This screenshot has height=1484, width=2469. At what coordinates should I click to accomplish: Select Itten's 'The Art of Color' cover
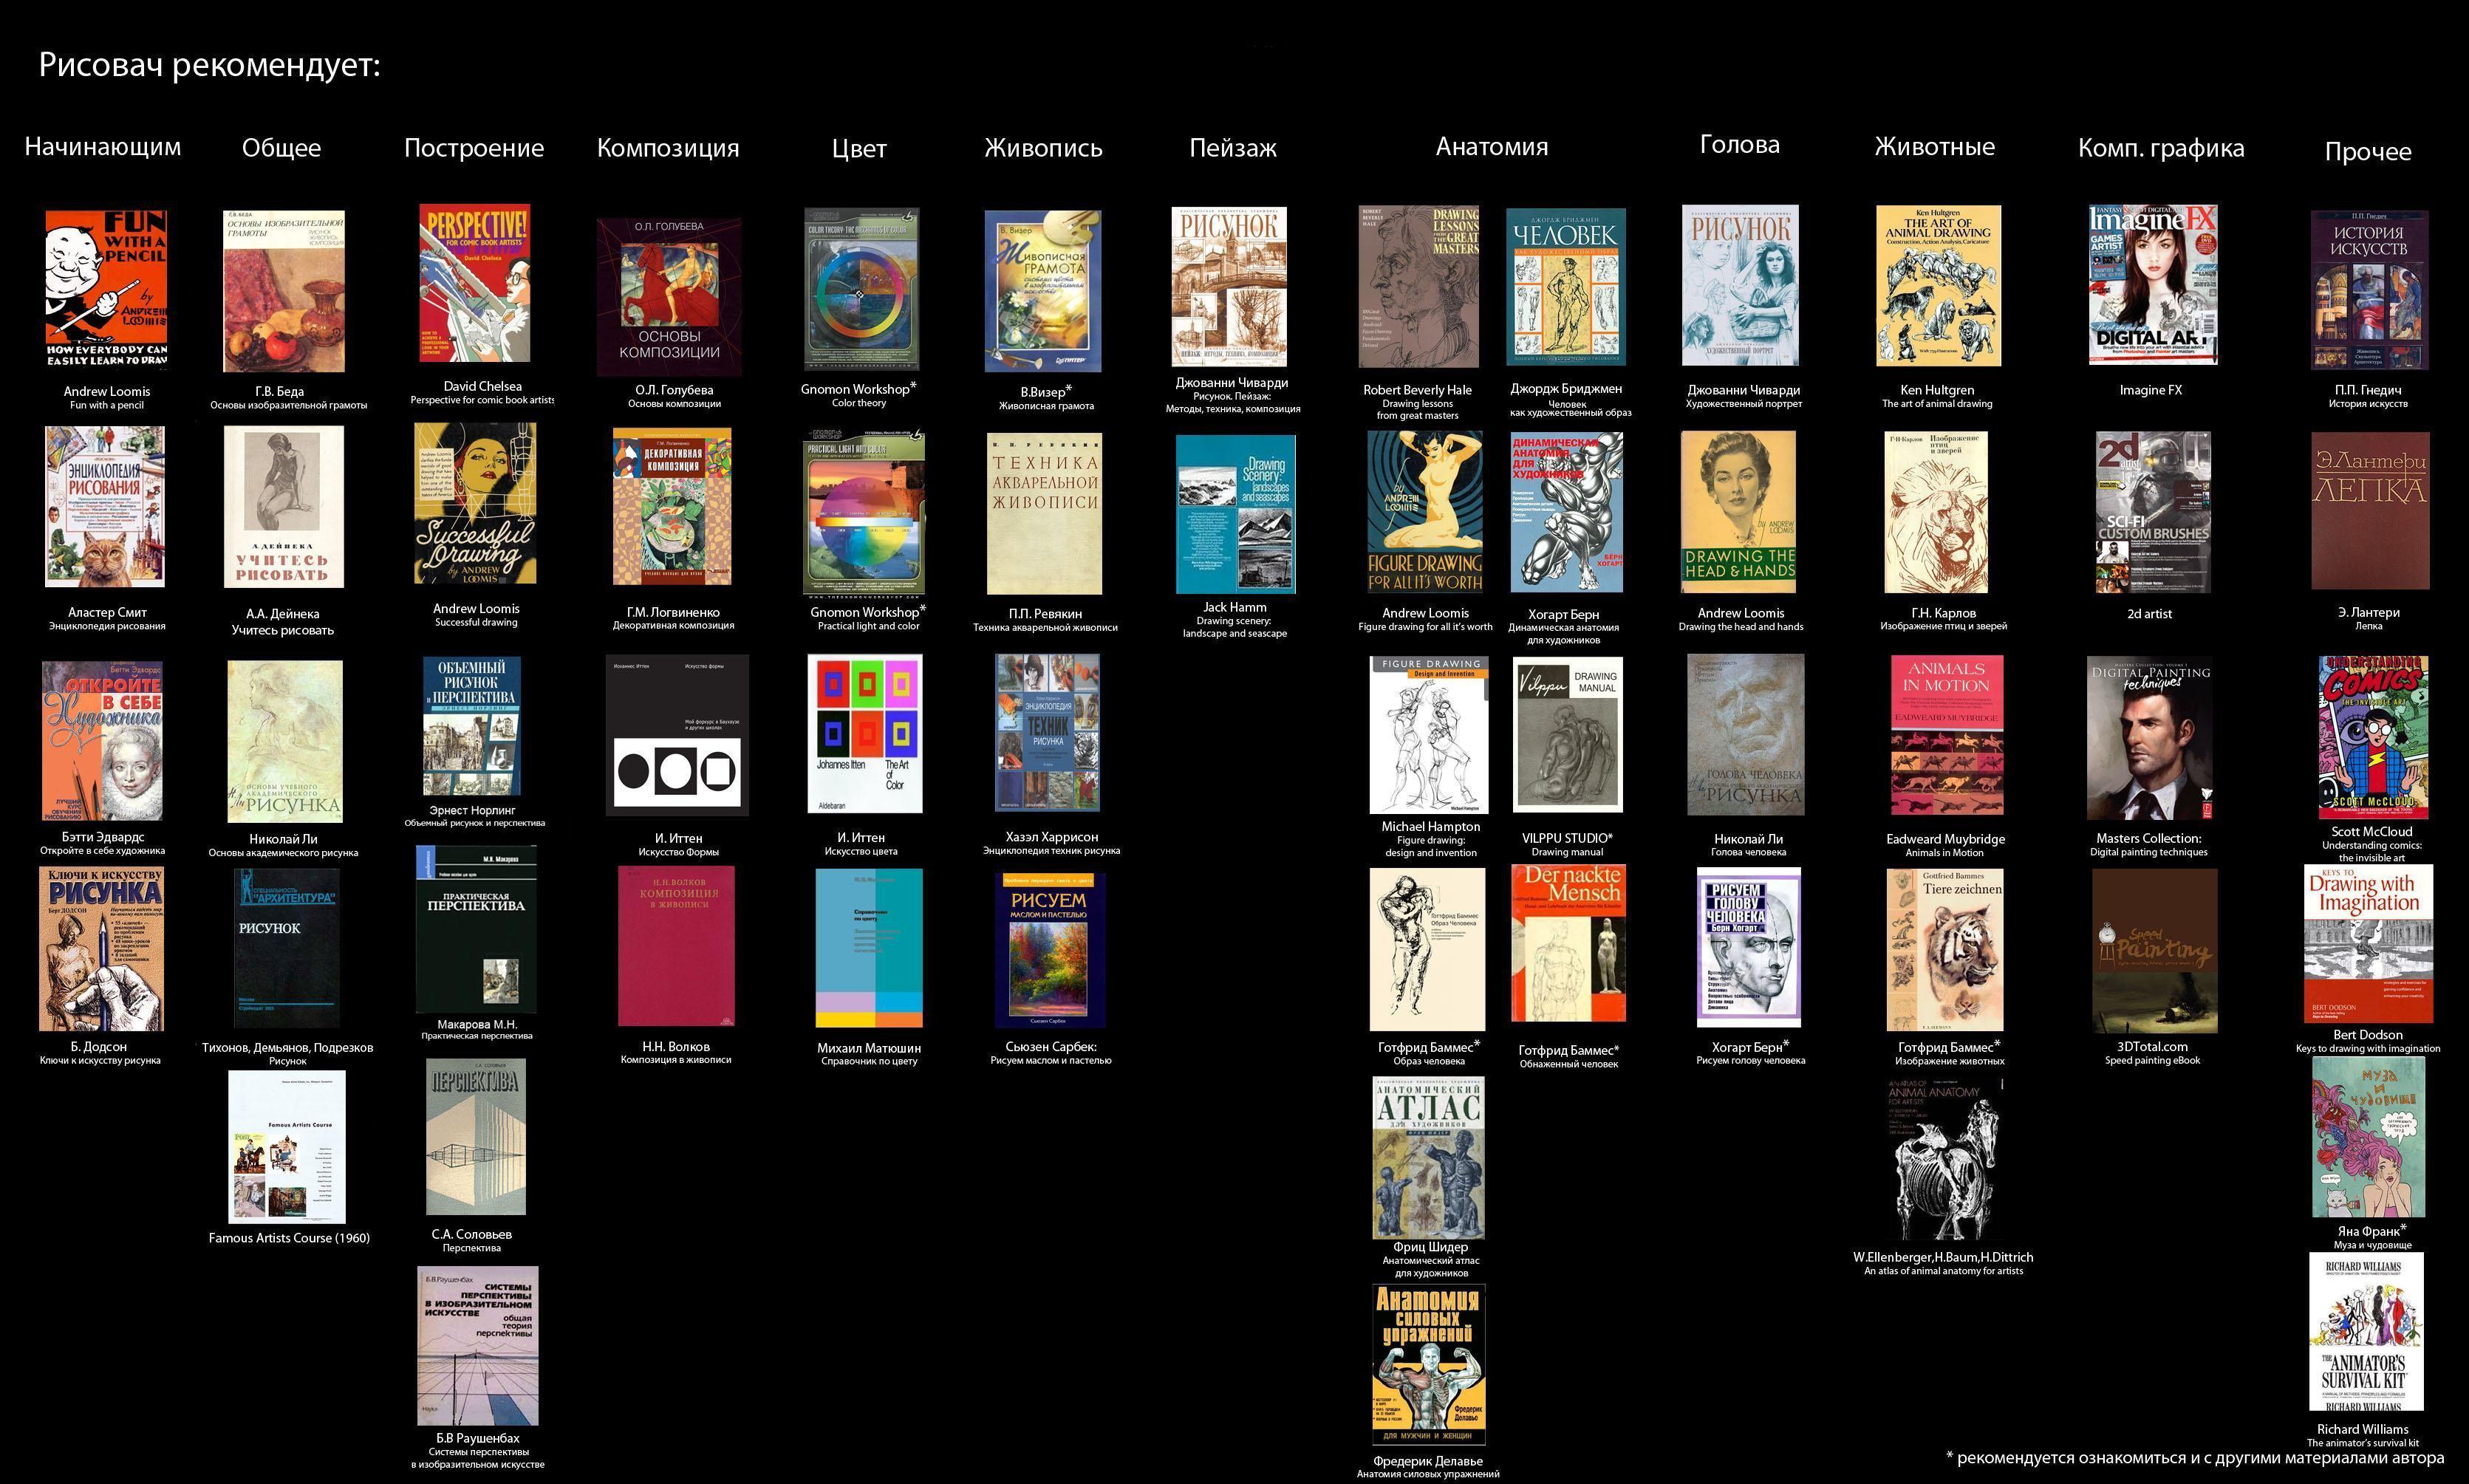(864, 734)
